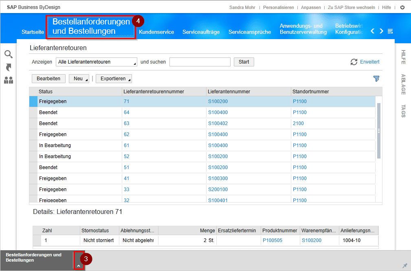Open supplier return number 52
The height and width of the screenshot is (271, 411).
pyautogui.click(x=126, y=156)
